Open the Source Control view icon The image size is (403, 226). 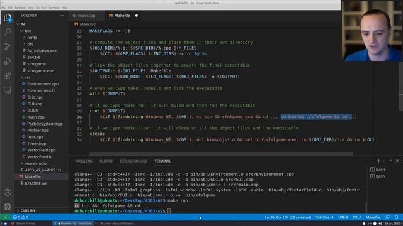click(8, 46)
